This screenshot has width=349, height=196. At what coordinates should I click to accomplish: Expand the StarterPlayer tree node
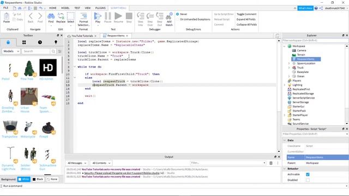pos(285,115)
